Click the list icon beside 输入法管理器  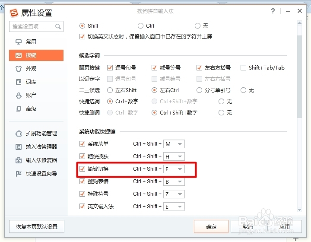19,147
